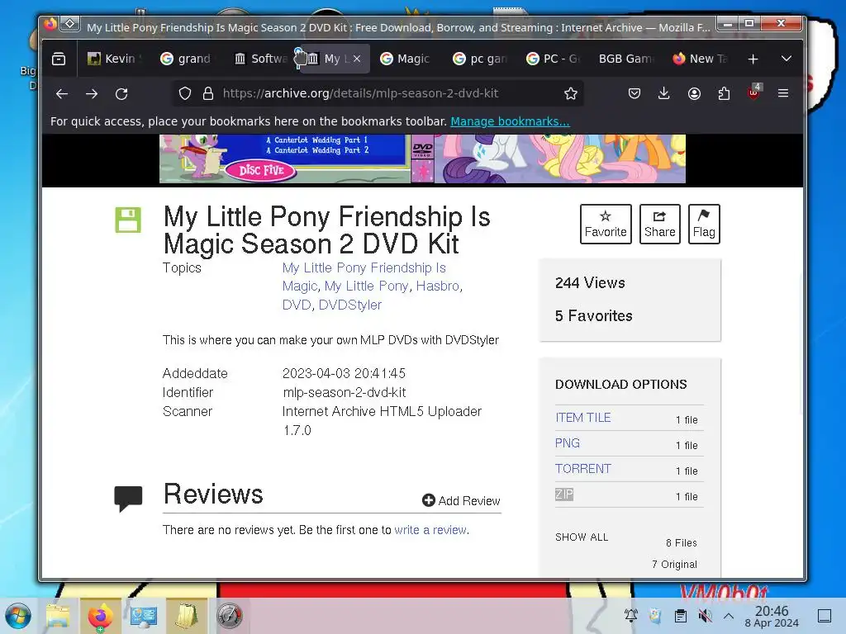
Task: Click the Disc Five DVD menu image
Action: click(x=285, y=158)
